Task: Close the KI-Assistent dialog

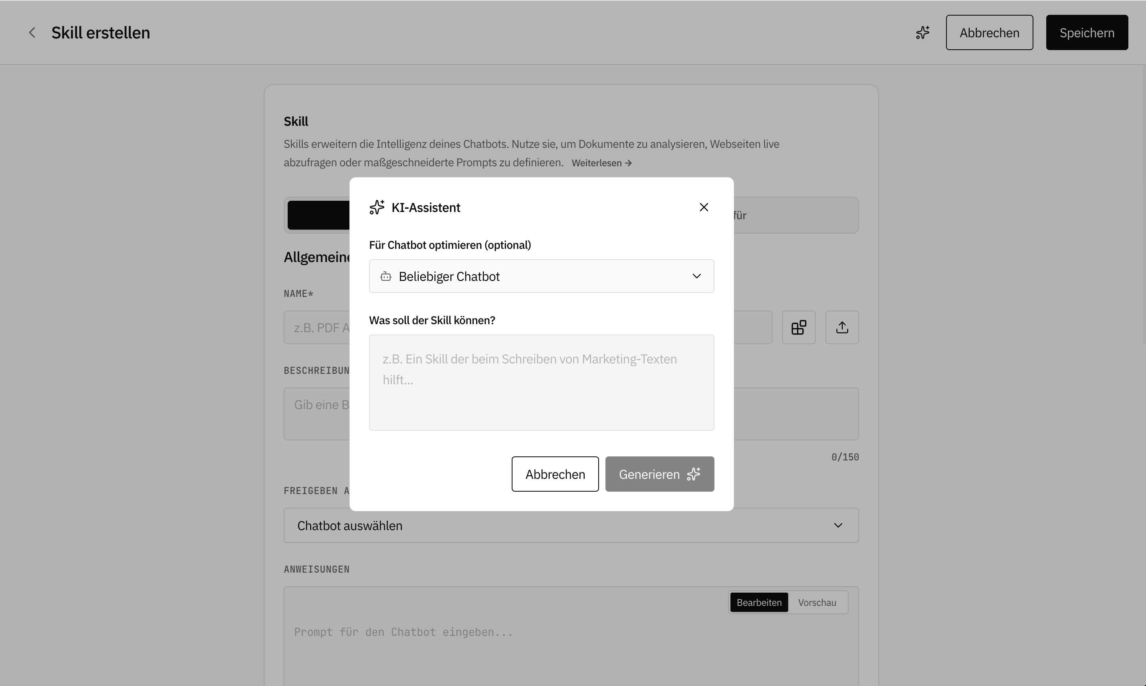Action: (704, 208)
